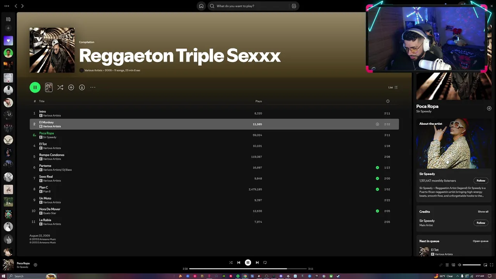The height and width of the screenshot is (279, 496).
Task: Toggle repeat in the player bar
Action: coord(265,262)
